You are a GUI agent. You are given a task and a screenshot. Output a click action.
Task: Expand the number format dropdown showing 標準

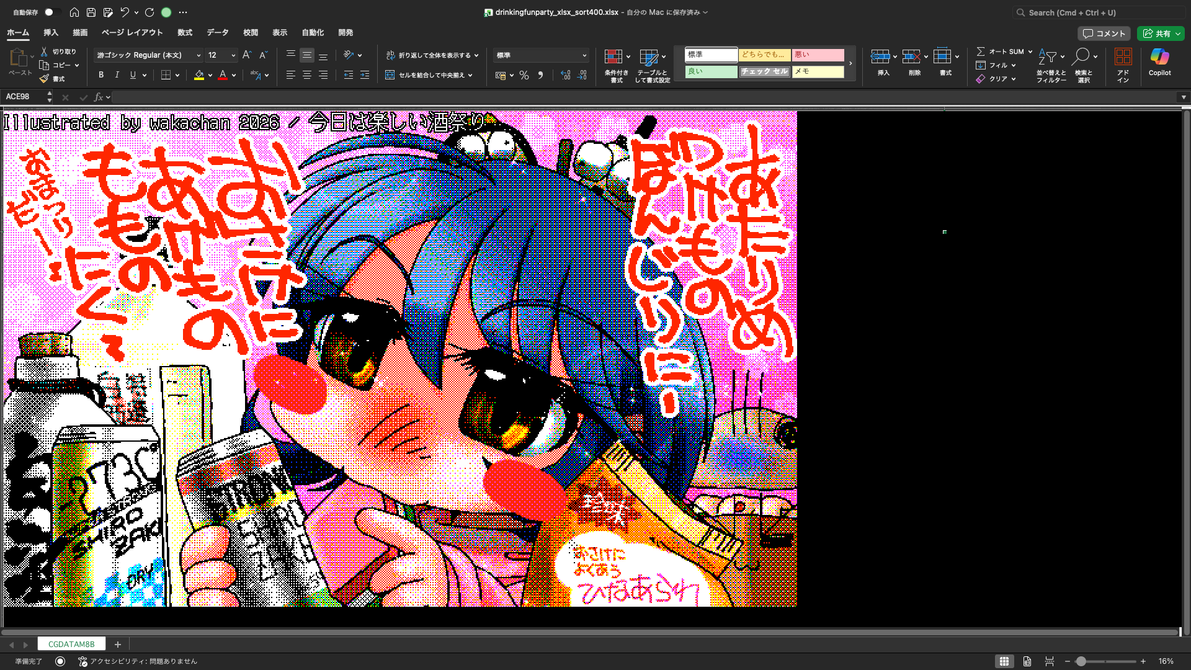click(x=584, y=55)
